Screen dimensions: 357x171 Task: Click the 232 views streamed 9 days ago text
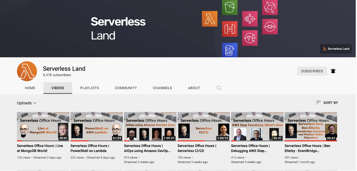coord(93,158)
